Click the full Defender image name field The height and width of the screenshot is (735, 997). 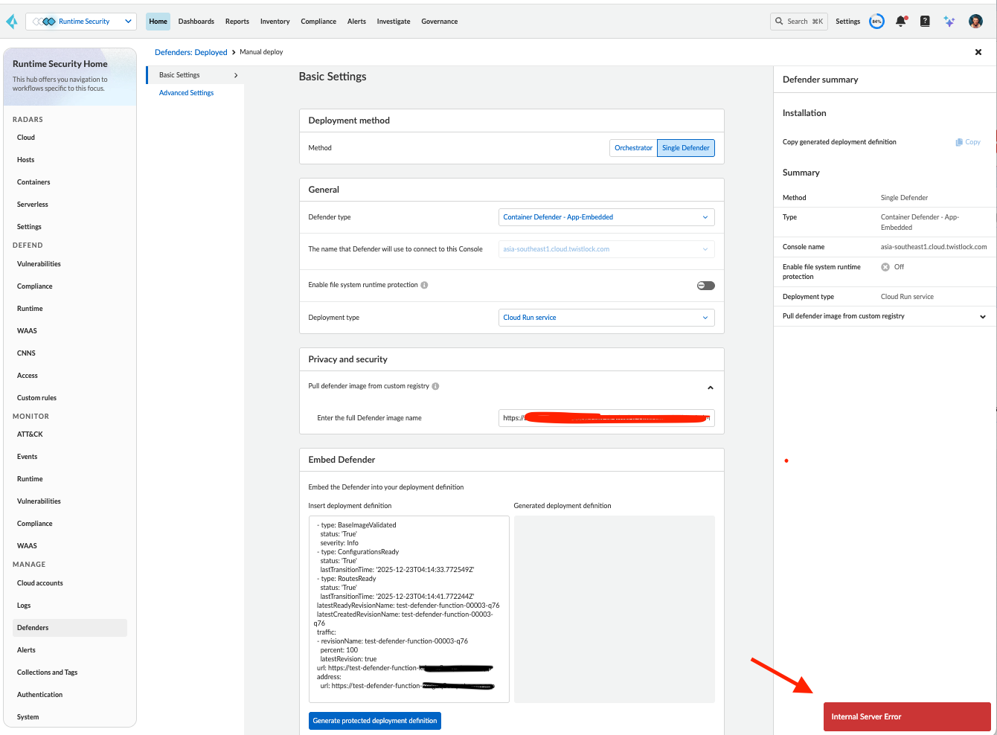(x=606, y=418)
